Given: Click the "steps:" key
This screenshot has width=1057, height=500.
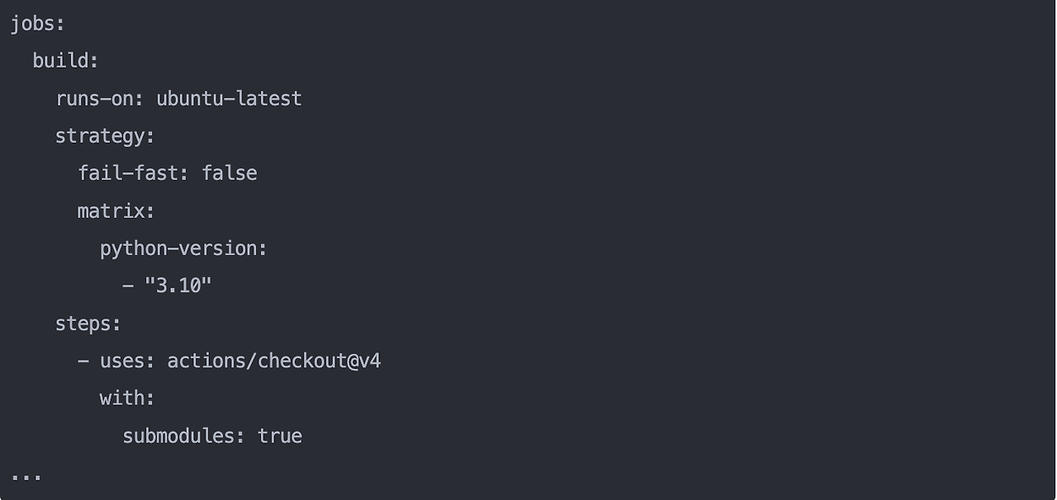Looking at the screenshot, I should (x=88, y=323).
